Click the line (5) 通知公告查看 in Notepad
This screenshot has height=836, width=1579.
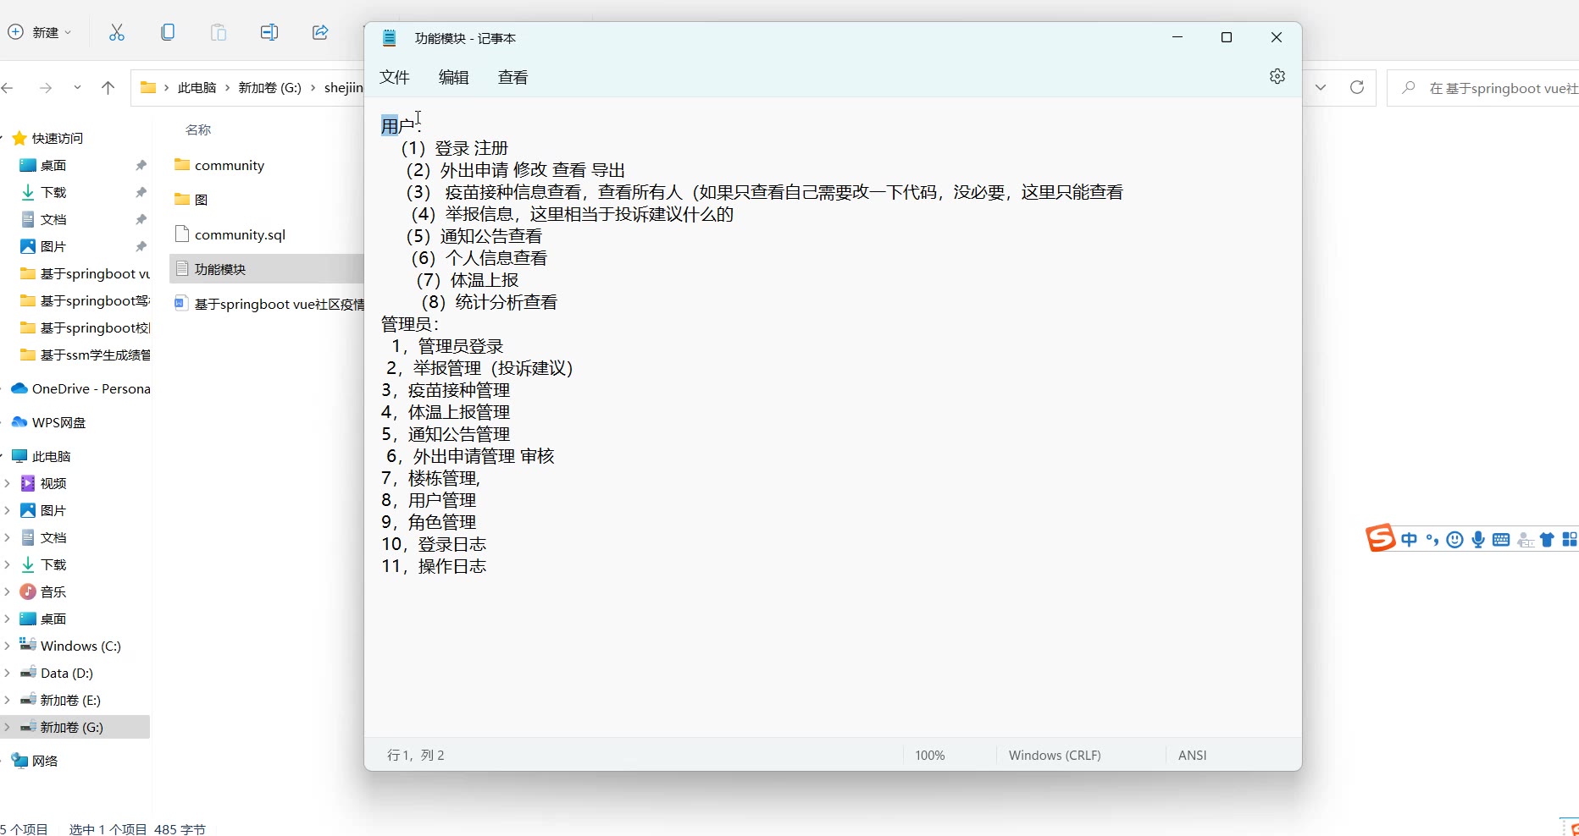474,236
